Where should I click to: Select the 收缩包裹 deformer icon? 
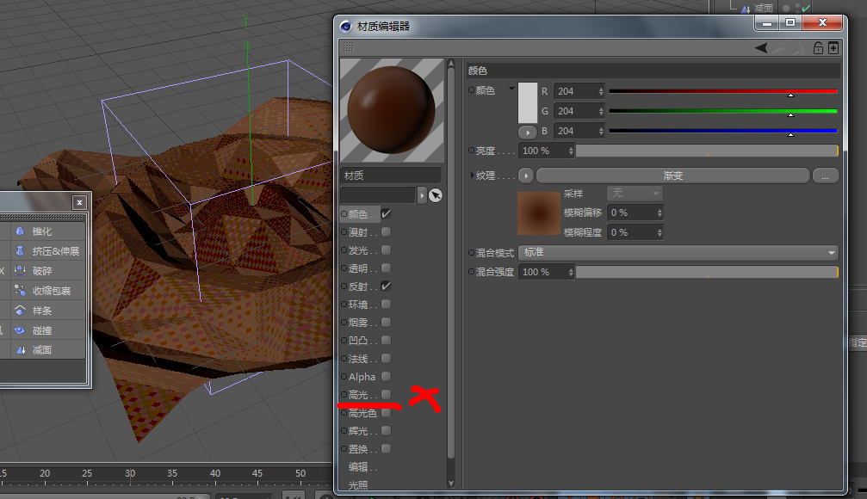(21, 290)
